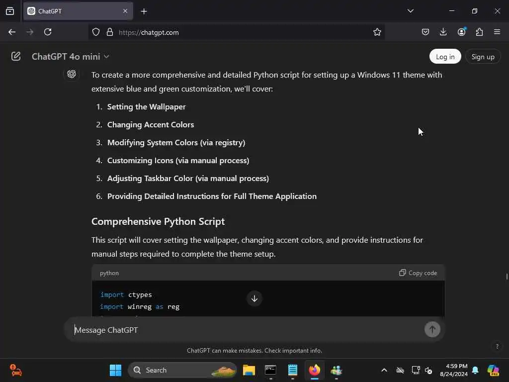Open Firefox application hamburger menu
Viewport: 509px width, 382px height.
(x=497, y=32)
